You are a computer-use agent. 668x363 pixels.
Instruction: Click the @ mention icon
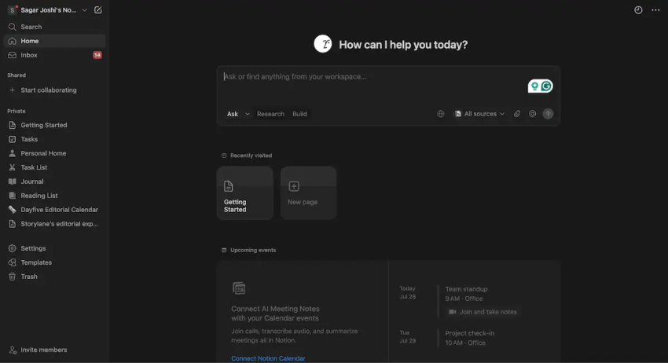pos(532,114)
